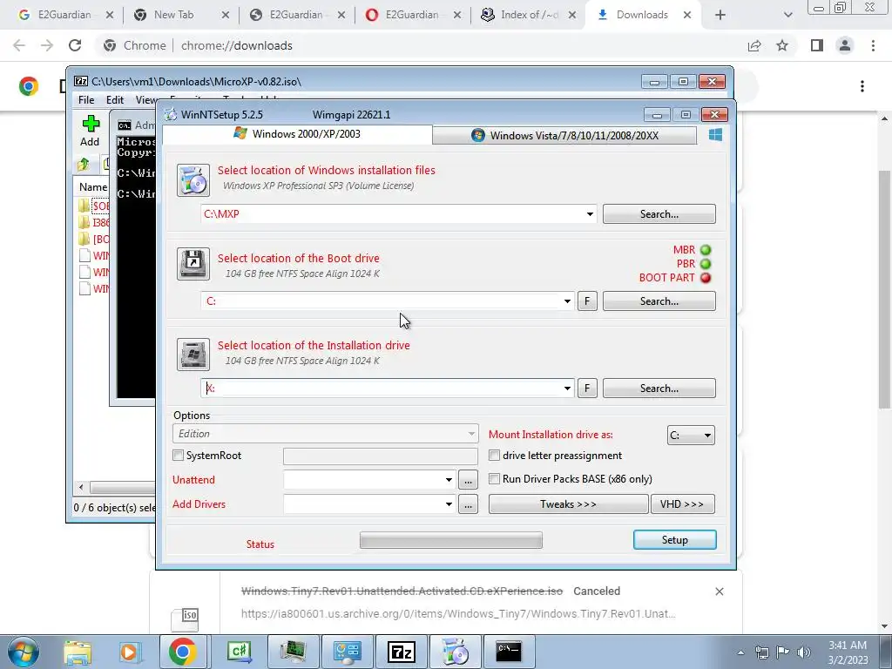Open the Edit menu in 7-Zip
The image size is (892, 669).
115,100
